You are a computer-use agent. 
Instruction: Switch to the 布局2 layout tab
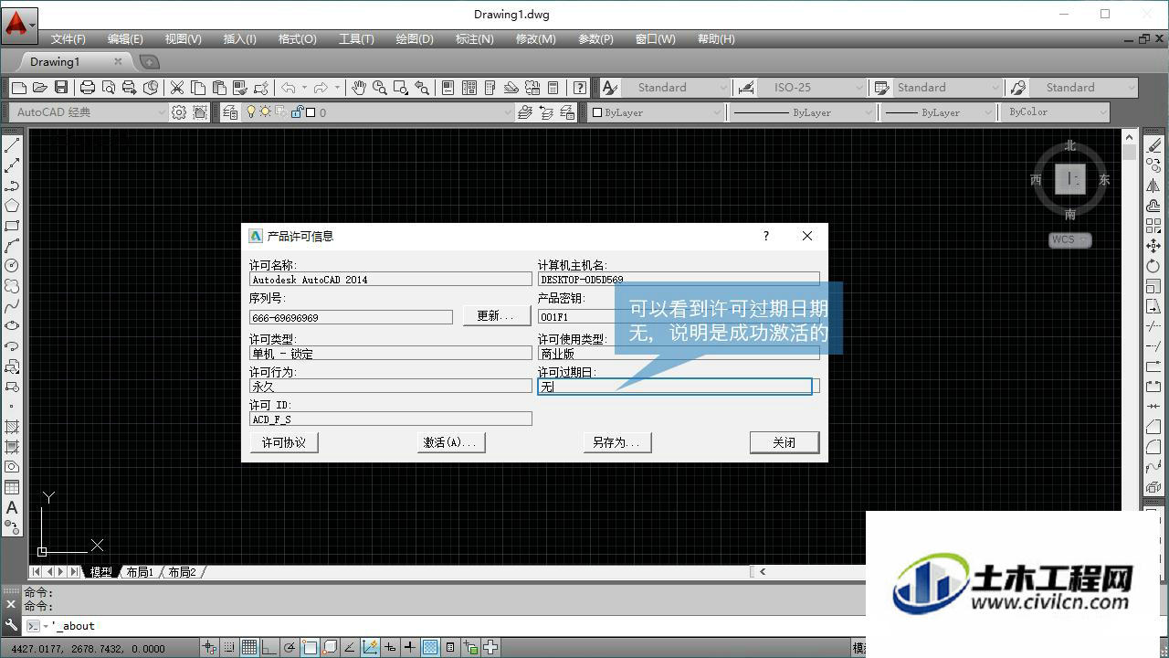click(x=182, y=572)
